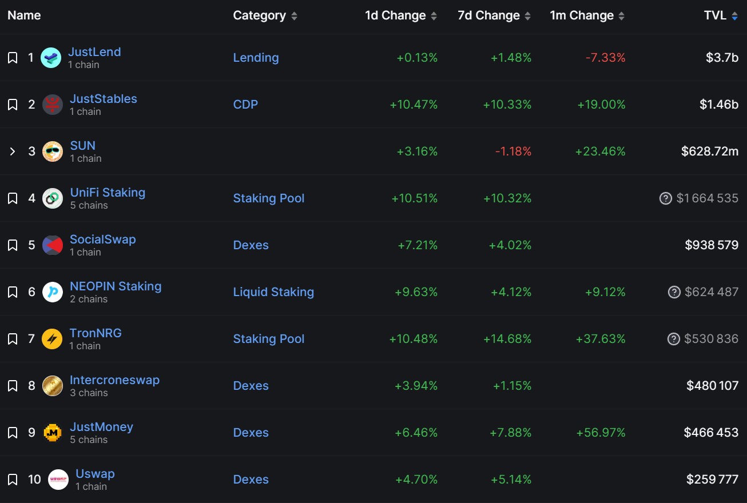Open the JustStables protocol link
The image size is (747, 503).
103,98
